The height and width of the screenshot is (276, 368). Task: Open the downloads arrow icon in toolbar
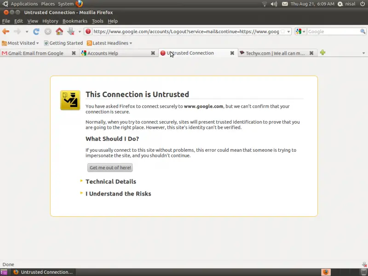point(71,31)
